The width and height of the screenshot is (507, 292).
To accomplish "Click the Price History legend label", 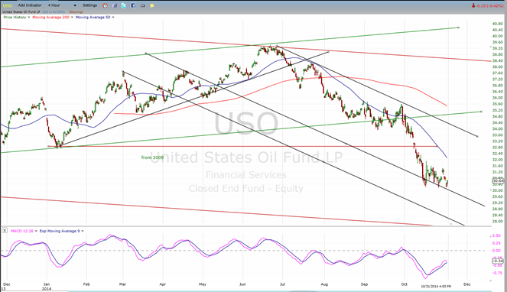I will coord(15,18).
